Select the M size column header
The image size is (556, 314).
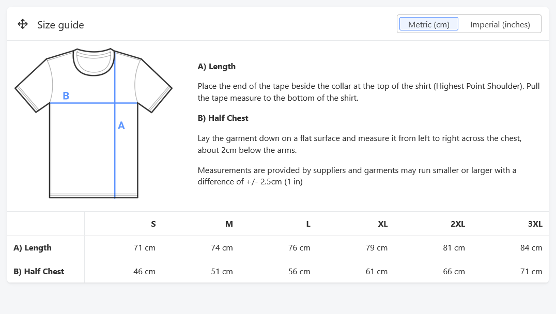(x=229, y=224)
